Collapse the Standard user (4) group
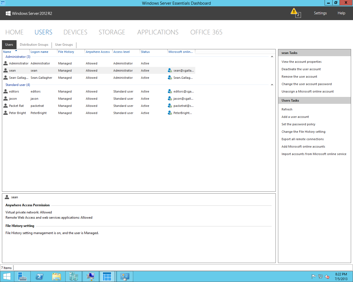Image resolution: width=353 pixels, height=282 pixels. (x=272, y=85)
